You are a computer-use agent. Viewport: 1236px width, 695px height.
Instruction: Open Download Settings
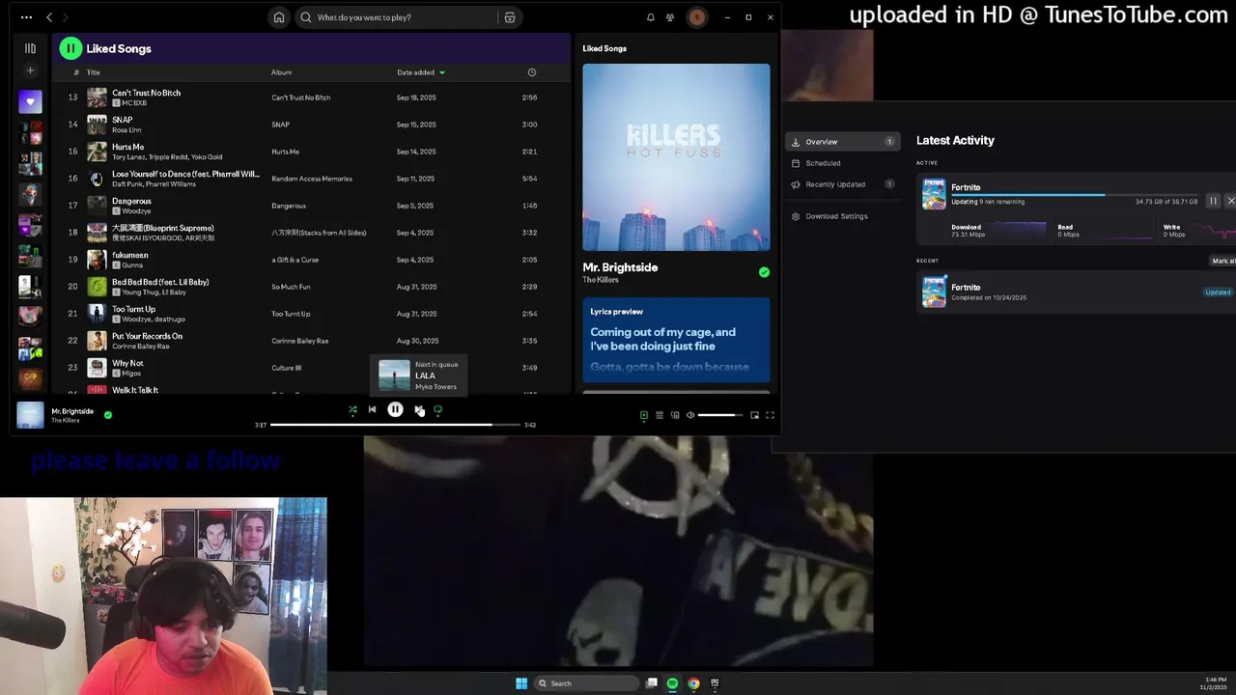point(841,216)
